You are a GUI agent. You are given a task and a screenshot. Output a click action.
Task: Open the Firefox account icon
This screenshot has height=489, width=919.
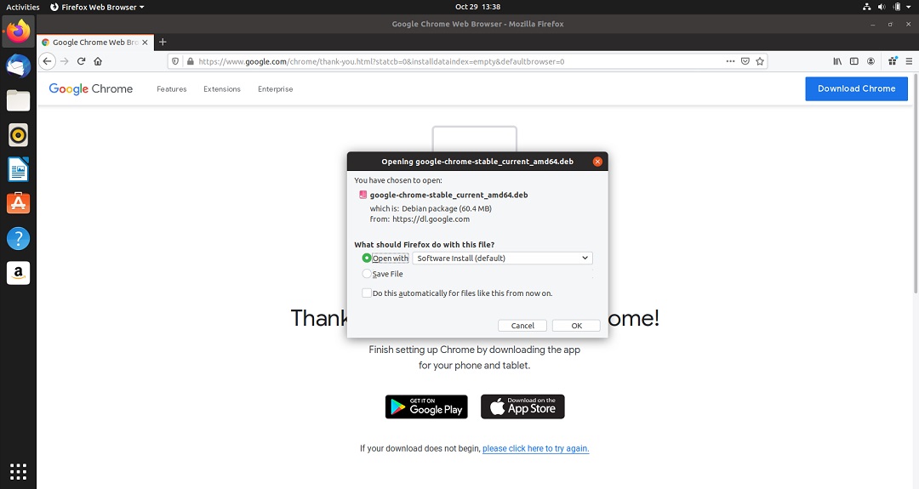coord(871,61)
